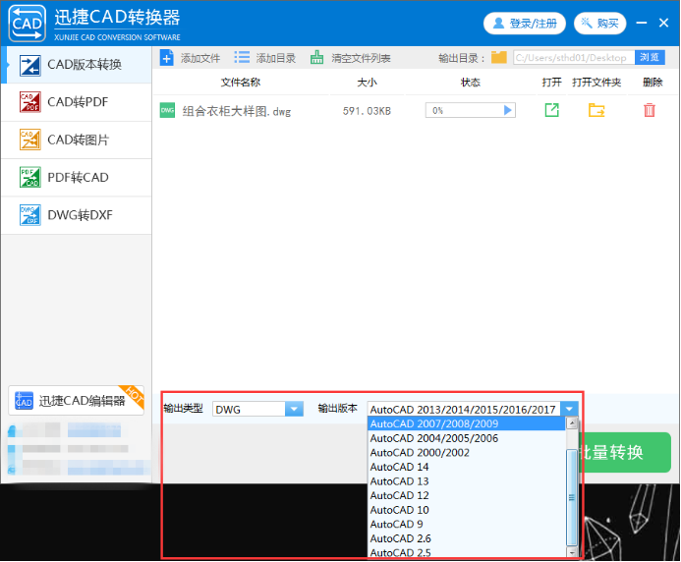Click the add file plus icon
This screenshot has height=562, width=681.
click(x=166, y=58)
